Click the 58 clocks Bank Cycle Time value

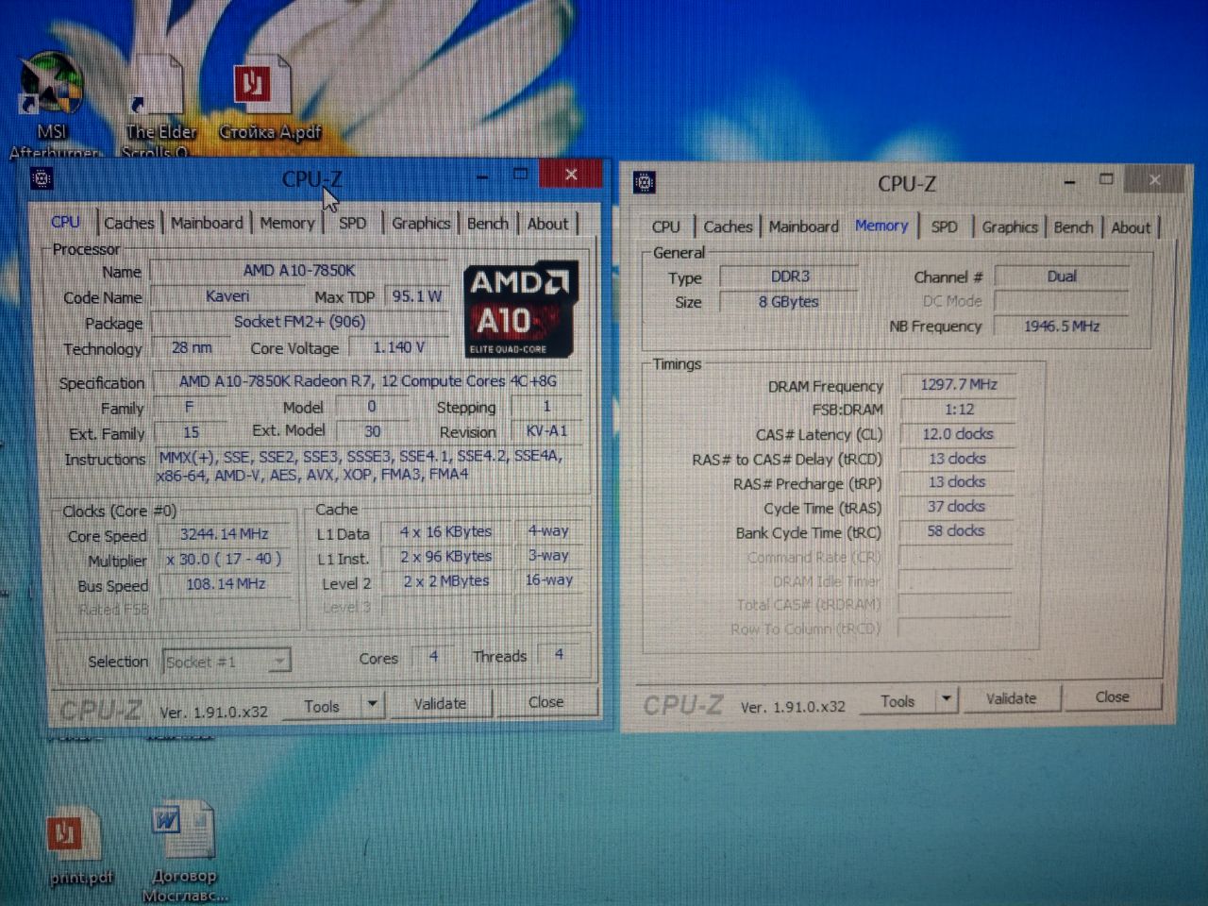(x=958, y=531)
